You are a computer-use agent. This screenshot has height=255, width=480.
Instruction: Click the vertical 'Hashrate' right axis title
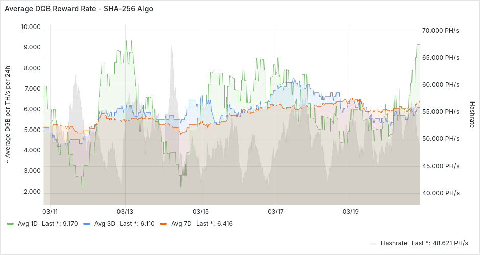[472, 114]
